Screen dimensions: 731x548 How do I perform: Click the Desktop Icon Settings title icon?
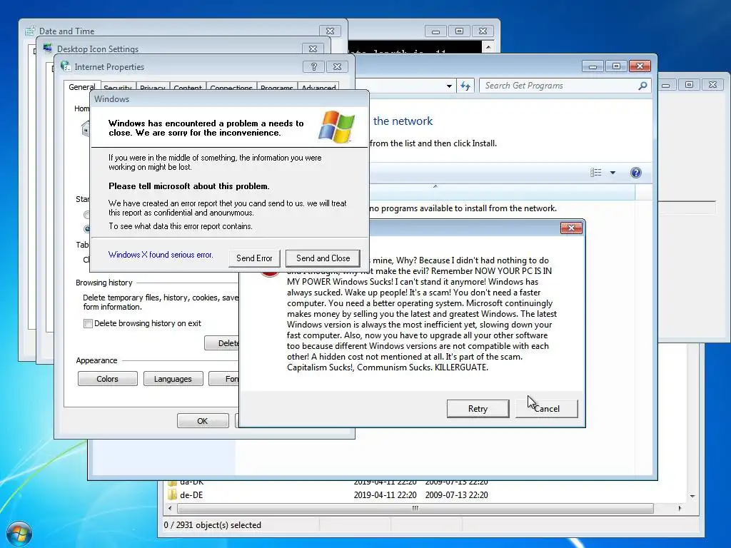click(48, 49)
